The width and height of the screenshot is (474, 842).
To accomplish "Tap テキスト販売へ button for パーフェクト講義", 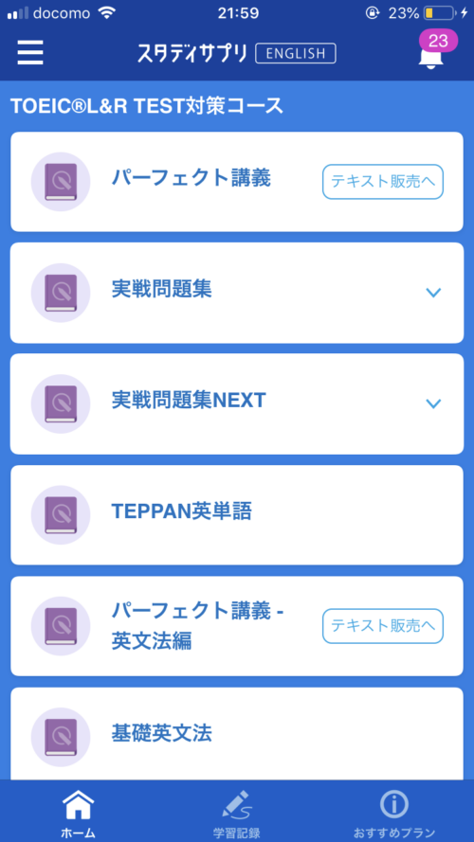I will coord(383,182).
